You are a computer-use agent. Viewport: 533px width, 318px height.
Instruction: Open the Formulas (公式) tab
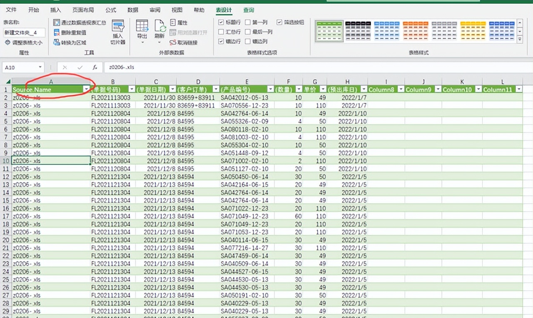[111, 10]
